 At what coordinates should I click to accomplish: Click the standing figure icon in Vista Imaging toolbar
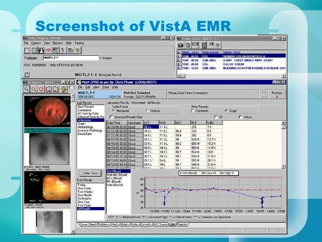tap(63, 50)
